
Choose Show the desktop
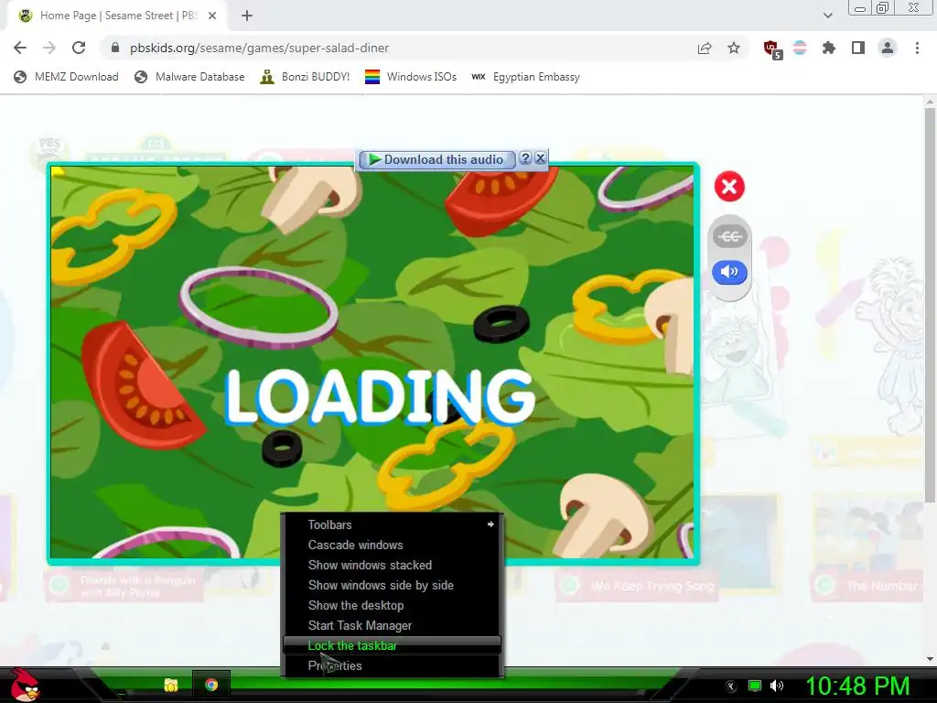click(x=392, y=606)
